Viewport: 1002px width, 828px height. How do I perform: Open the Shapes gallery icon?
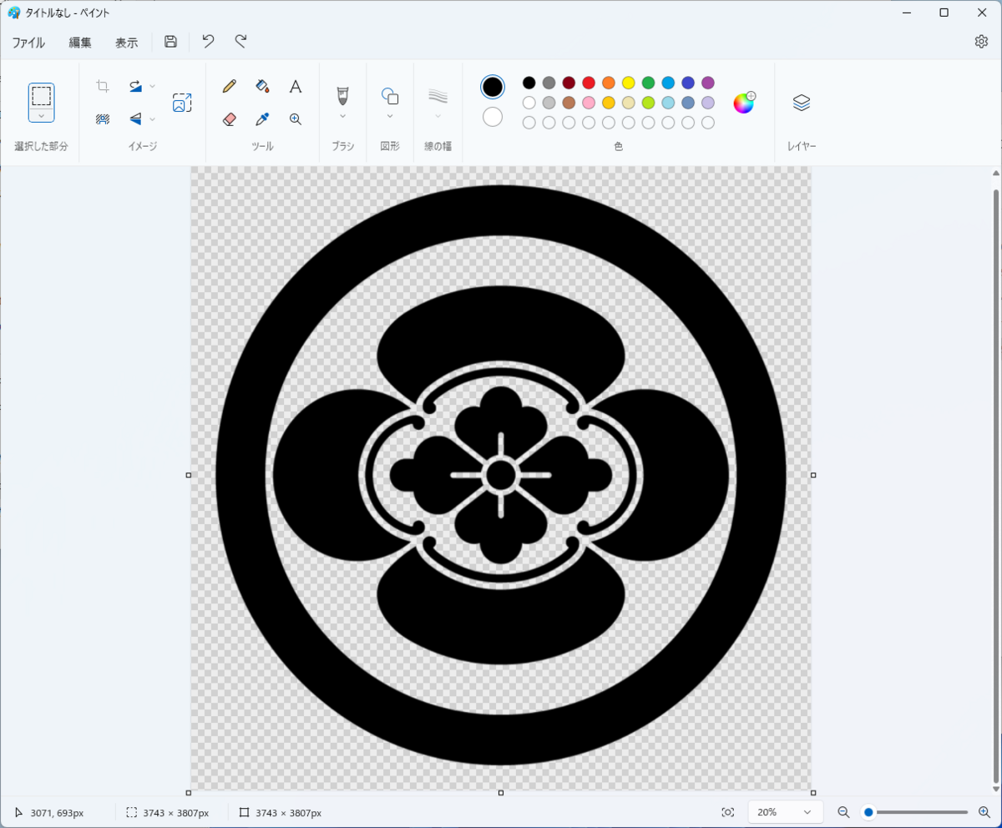pyautogui.click(x=390, y=95)
